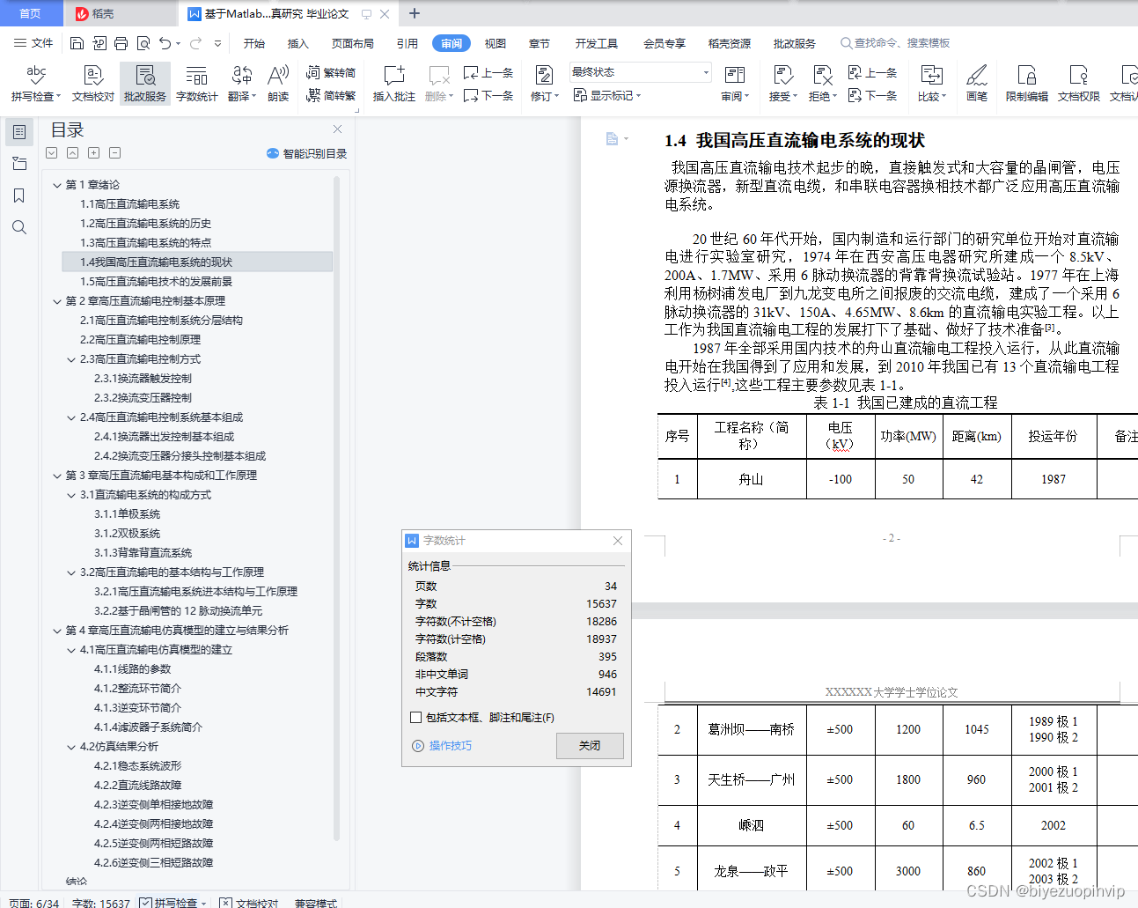
Task: Switch to the 首页 home tab
Action: tap(31, 13)
